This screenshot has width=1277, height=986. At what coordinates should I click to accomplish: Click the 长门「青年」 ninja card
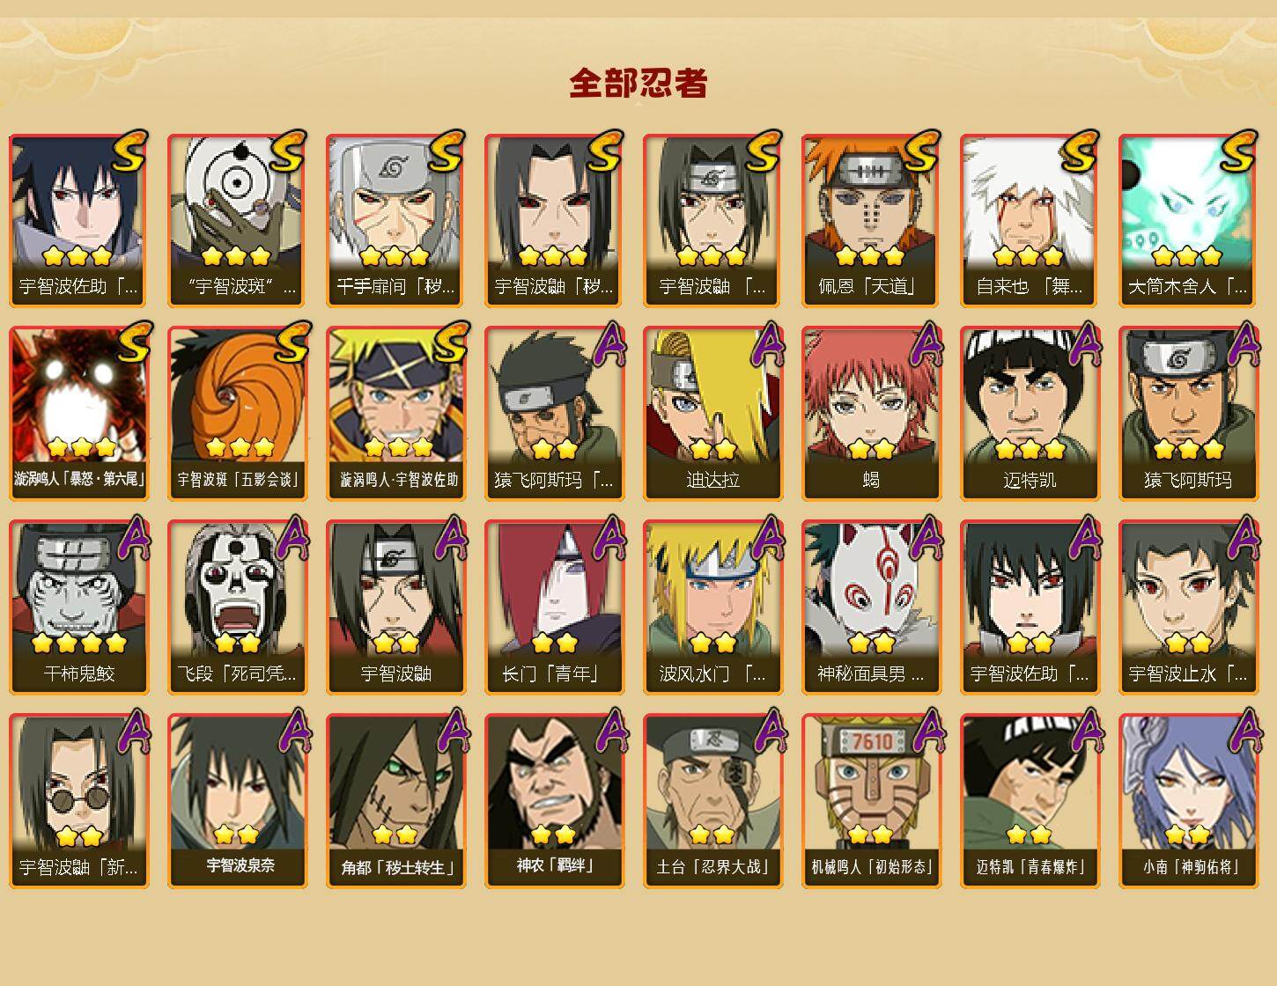coord(554,607)
